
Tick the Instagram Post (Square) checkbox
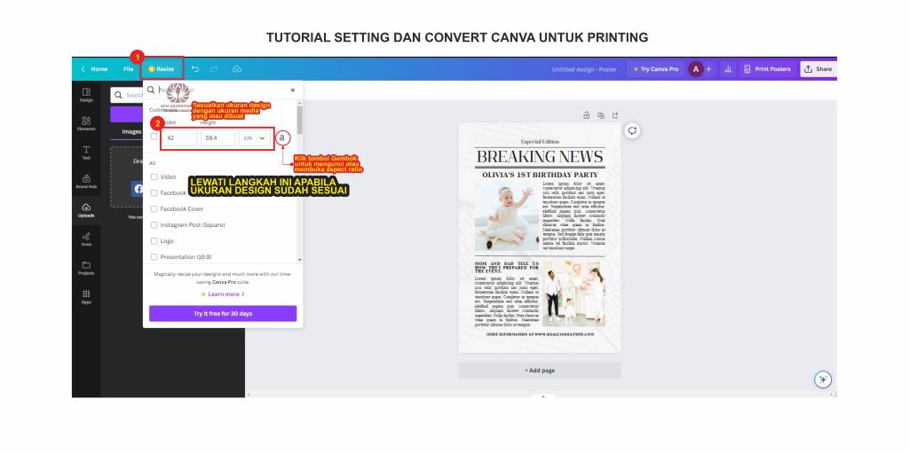point(154,224)
